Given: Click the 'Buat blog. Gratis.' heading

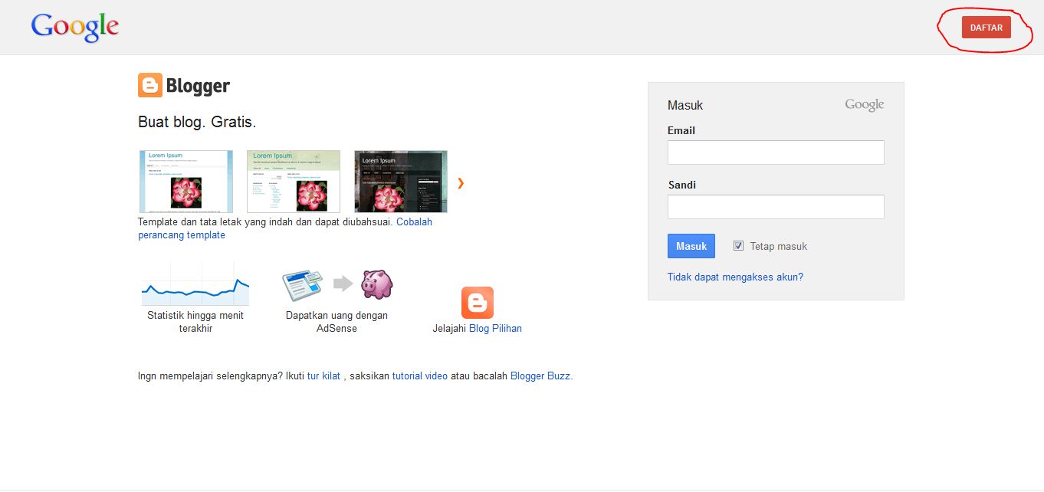Looking at the screenshot, I should 197,122.
